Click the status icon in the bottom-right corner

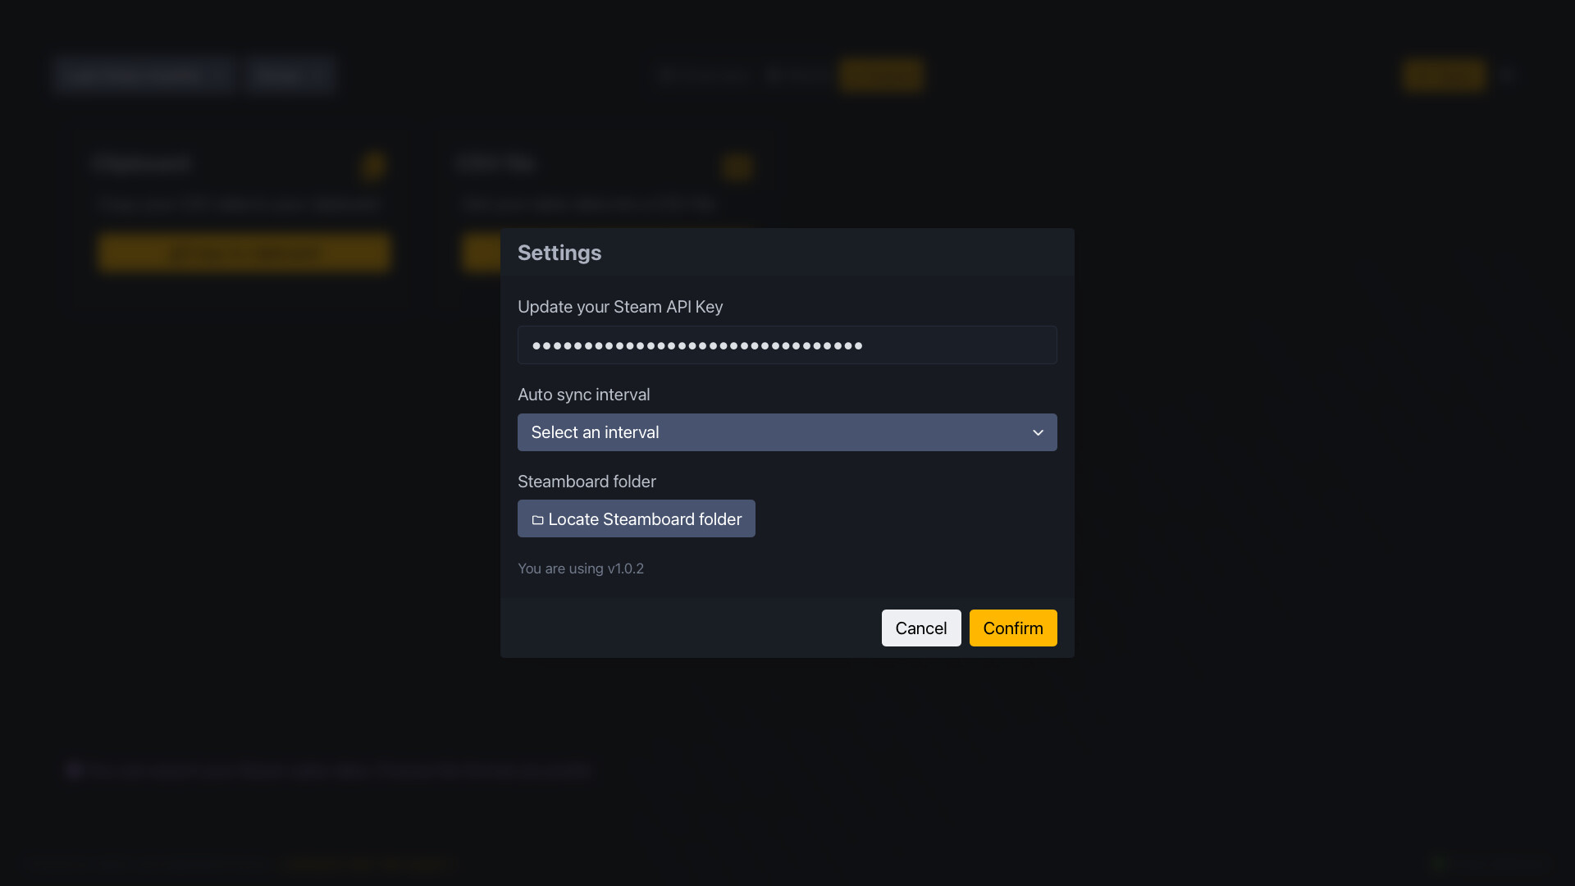pyautogui.click(x=1436, y=864)
